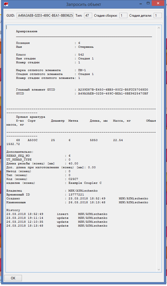Click the Длина, мм column header
This screenshot has width=167, height=286.
(x=99, y=121)
